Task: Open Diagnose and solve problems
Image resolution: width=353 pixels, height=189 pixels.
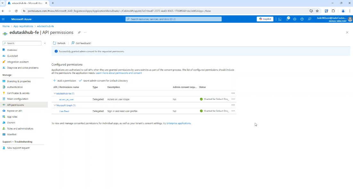Action: pos(22,68)
